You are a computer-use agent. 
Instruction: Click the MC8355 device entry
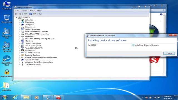click(92, 45)
